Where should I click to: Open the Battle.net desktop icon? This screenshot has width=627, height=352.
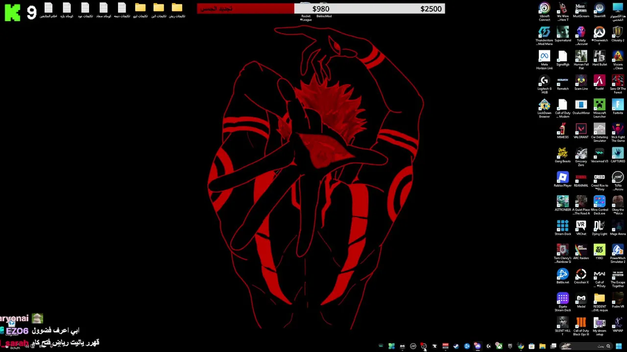point(563,277)
